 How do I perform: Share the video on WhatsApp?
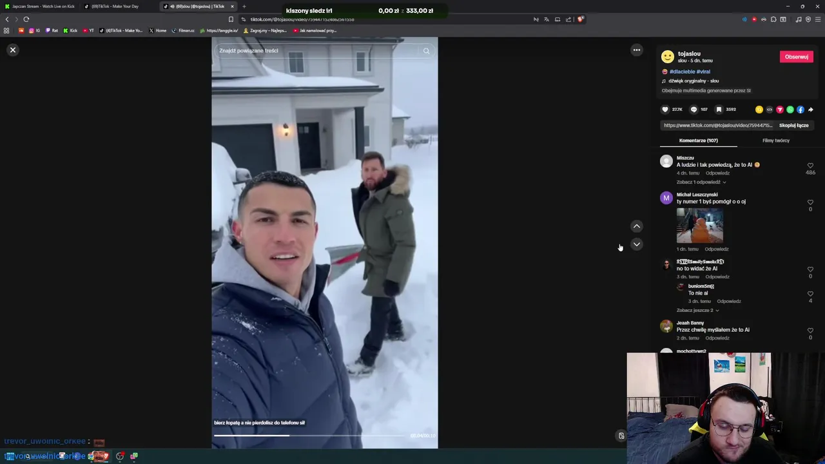[x=790, y=110]
